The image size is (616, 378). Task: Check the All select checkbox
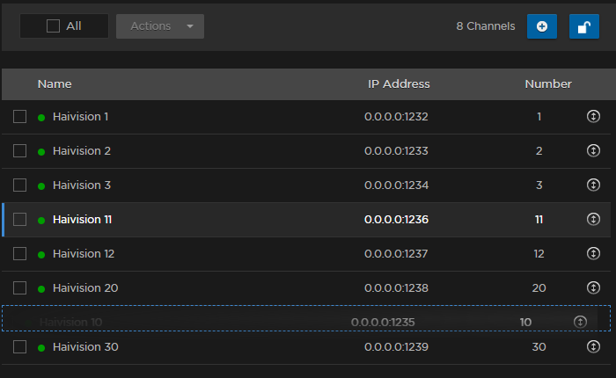point(53,26)
